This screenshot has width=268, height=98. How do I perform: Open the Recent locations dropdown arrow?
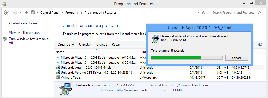pyautogui.click(x=20, y=13)
